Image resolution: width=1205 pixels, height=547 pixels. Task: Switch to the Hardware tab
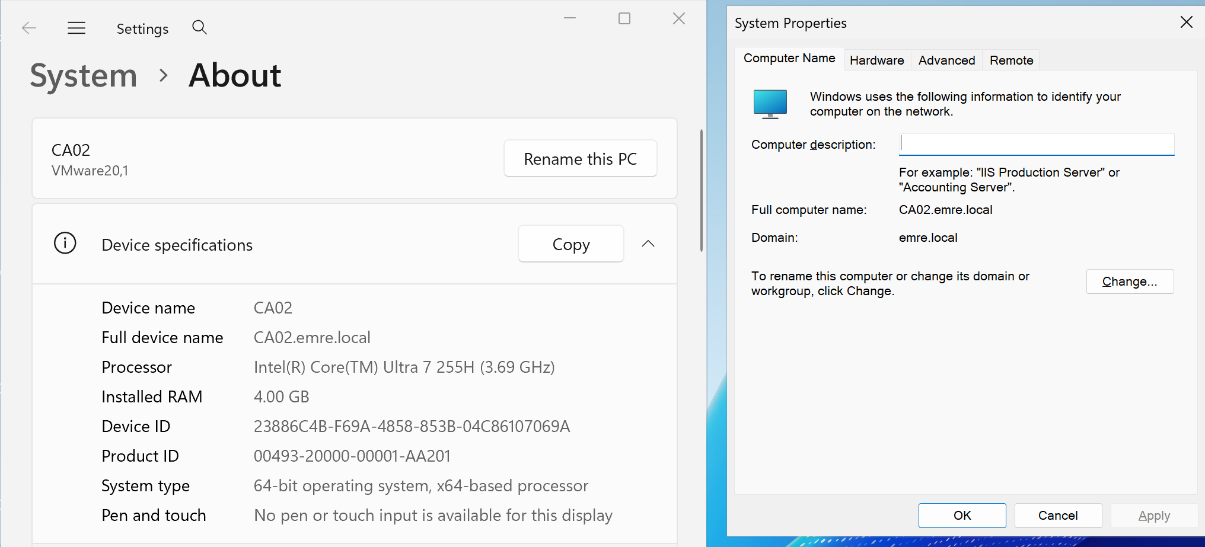click(876, 60)
